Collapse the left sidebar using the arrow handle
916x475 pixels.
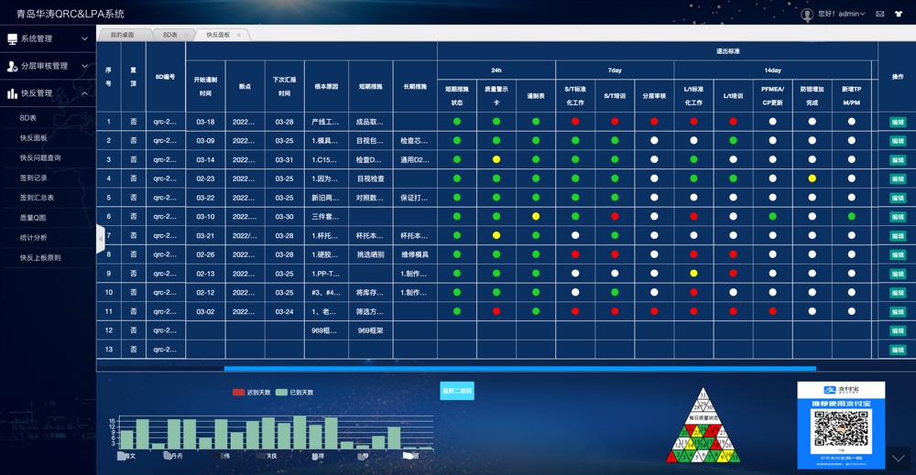[x=101, y=238]
